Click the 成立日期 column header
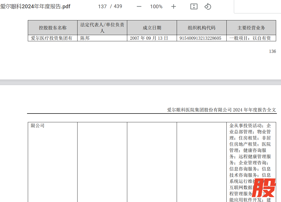281x202 pixels. [x=152, y=28]
